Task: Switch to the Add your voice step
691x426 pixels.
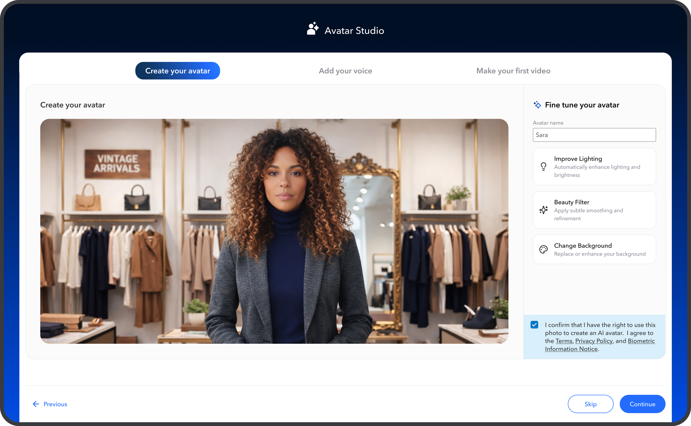Action: 345,71
